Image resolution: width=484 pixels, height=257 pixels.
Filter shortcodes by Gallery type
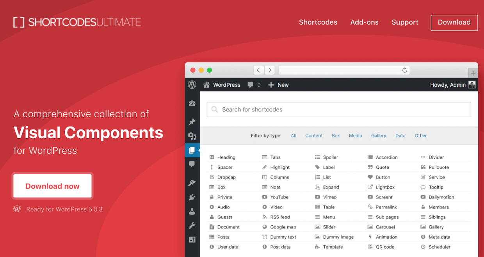[x=378, y=136]
